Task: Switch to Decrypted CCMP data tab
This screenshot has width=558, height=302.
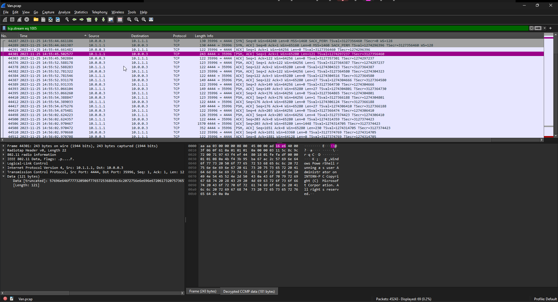Action: [249, 291]
